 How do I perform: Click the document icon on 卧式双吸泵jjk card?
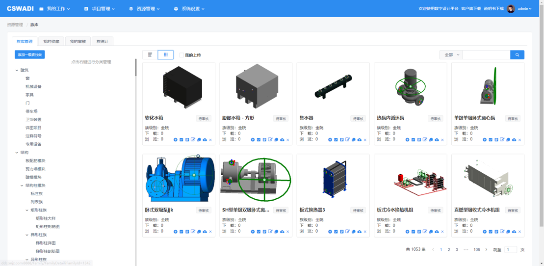[x=187, y=232]
